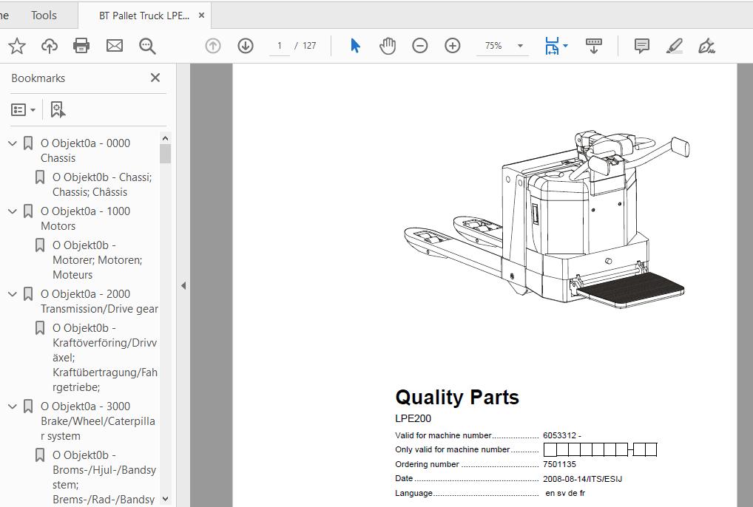Select the highlighter pen tool
This screenshot has width=753, height=507.
675,46
